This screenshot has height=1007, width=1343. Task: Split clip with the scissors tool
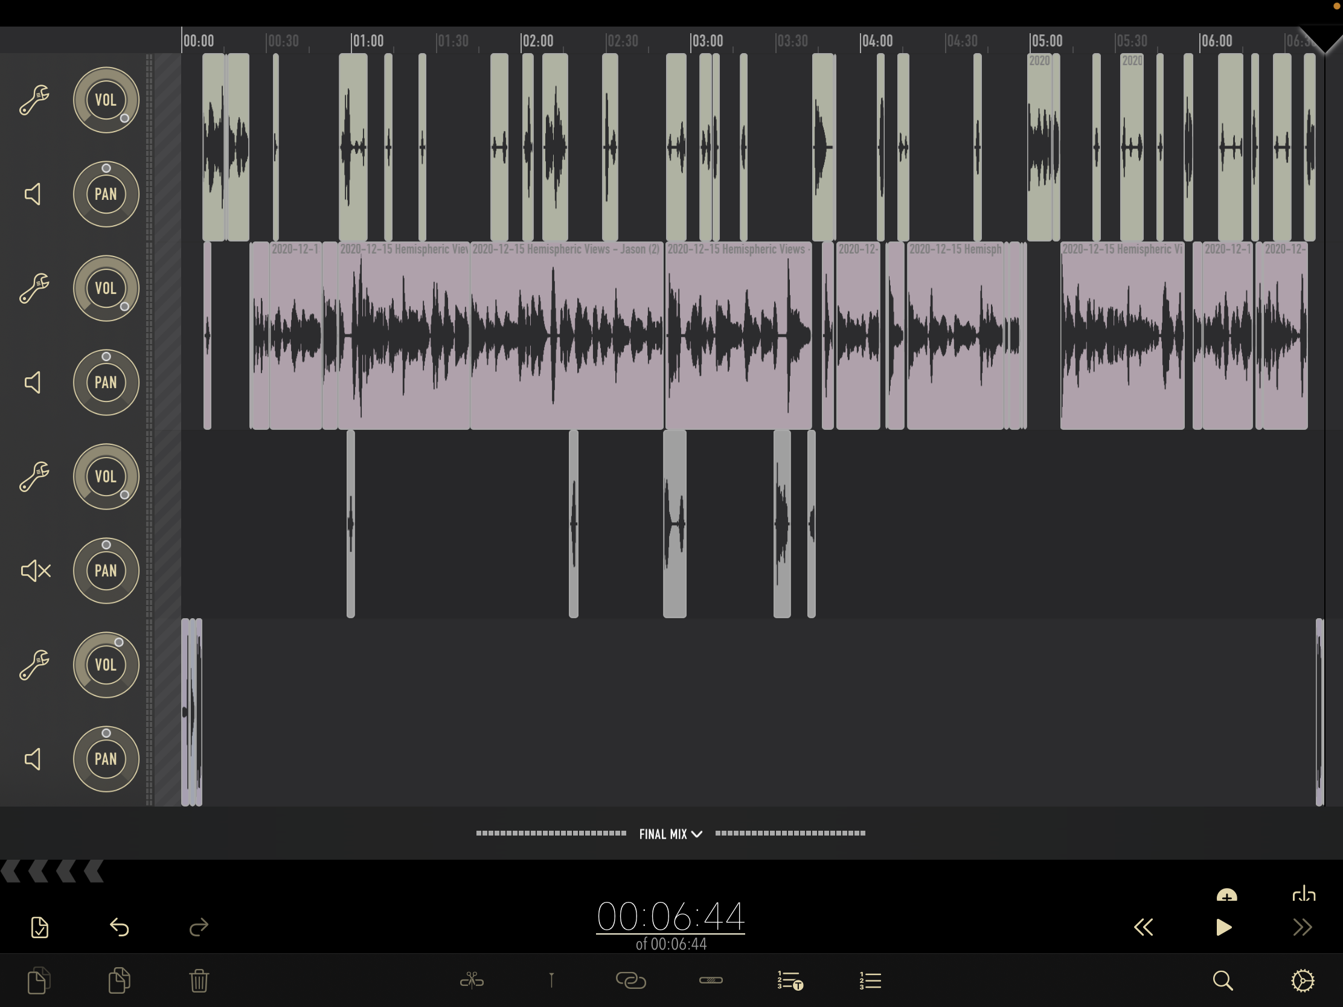[472, 980]
